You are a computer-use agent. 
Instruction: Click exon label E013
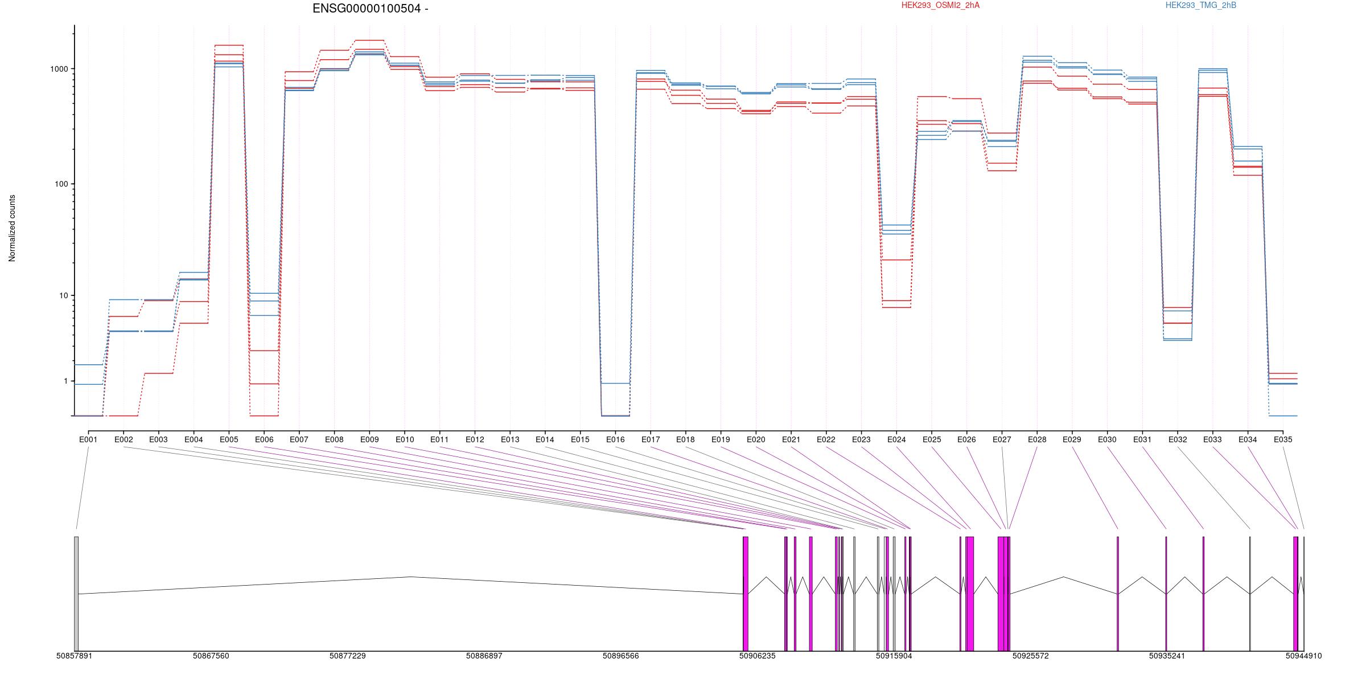click(510, 439)
